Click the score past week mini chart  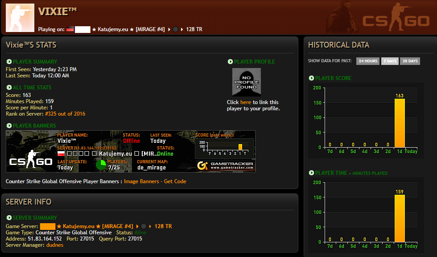coord(224,148)
